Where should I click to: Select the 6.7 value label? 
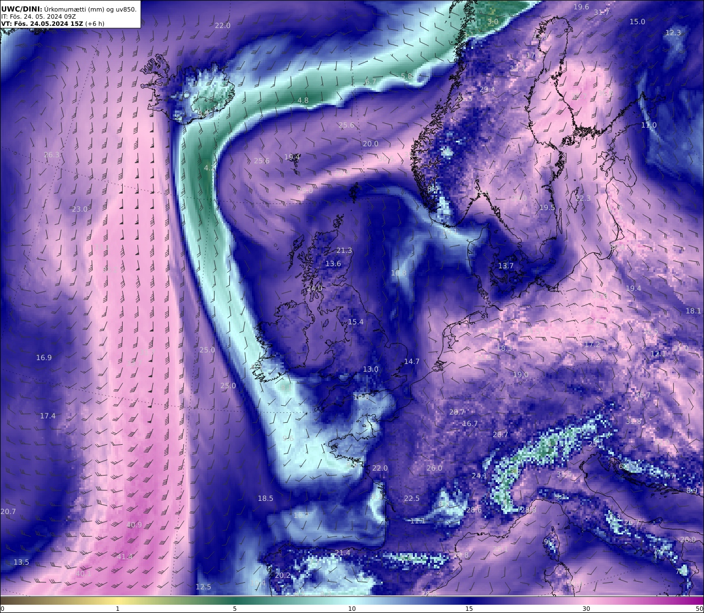pos(371,82)
